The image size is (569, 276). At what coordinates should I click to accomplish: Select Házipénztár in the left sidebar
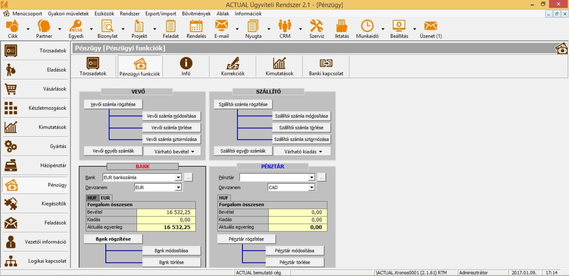[35, 165]
